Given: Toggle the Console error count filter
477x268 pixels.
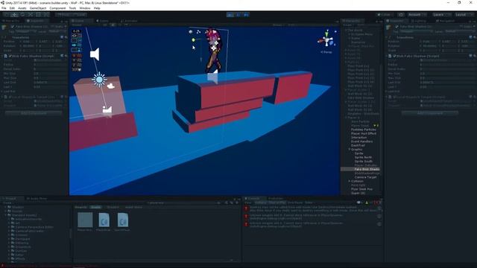Looking at the screenshot, I should (x=378, y=202).
